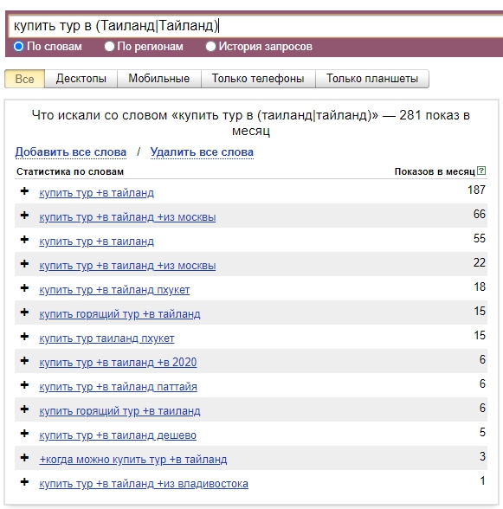Click the plus icon beside 'купить тур +в тайланд паттайя'

[24, 385]
